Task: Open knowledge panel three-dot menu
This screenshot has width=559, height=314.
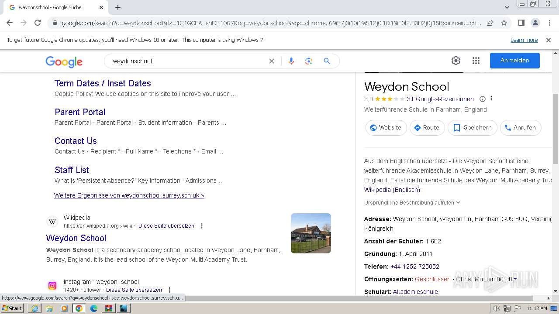Action: (x=491, y=99)
